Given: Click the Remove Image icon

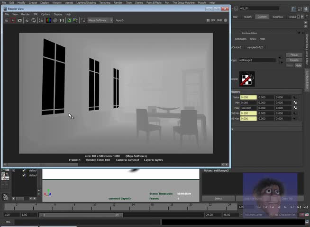Looking at the screenshot, I should click(75, 20).
